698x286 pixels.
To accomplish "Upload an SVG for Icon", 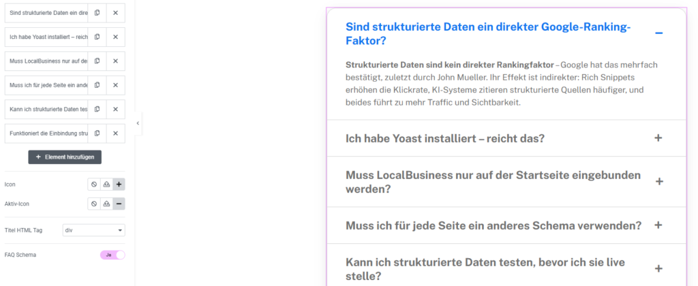I will tap(106, 184).
